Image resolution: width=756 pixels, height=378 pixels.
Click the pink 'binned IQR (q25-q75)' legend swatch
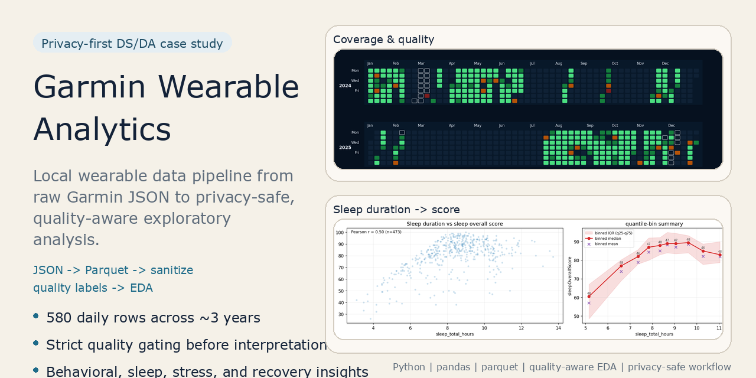click(x=589, y=233)
